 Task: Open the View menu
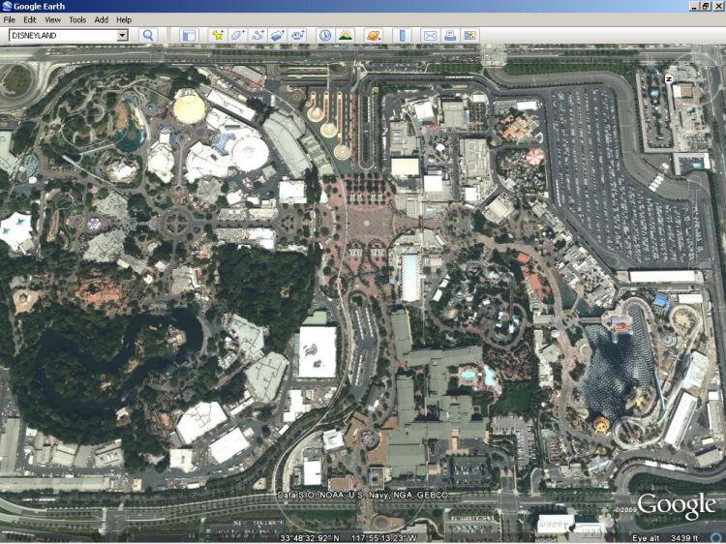(52, 20)
